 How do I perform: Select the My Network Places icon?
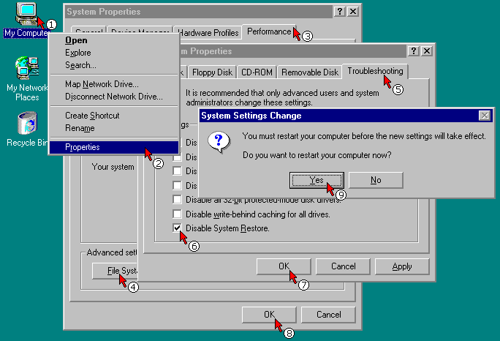(x=27, y=79)
